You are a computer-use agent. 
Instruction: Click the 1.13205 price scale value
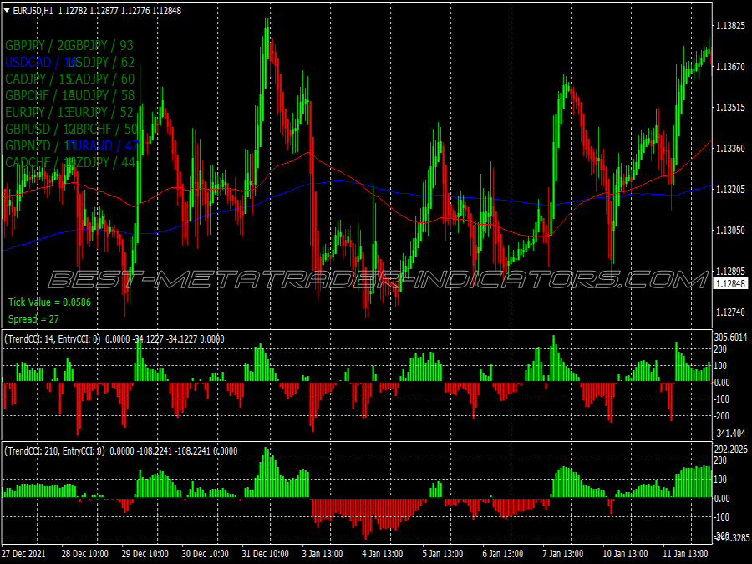click(730, 190)
